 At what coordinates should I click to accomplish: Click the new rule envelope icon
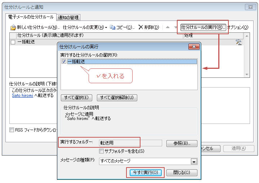click(x=13, y=27)
